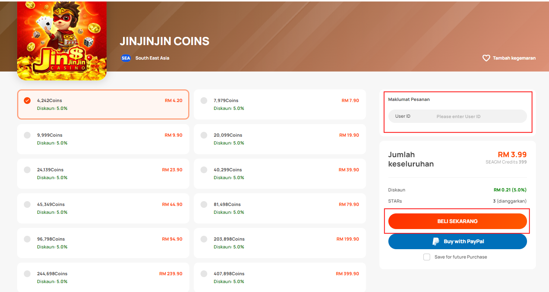Image resolution: width=549 pixels, height=292 pixels.
Task: Choose the 203,898Coins radio option
Action: 204,239
